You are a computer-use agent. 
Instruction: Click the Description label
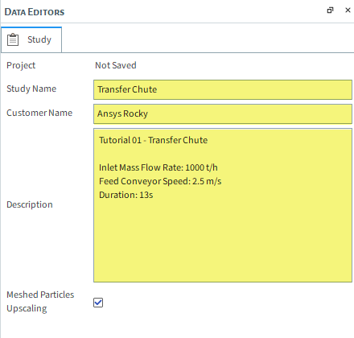click(30, 204)
